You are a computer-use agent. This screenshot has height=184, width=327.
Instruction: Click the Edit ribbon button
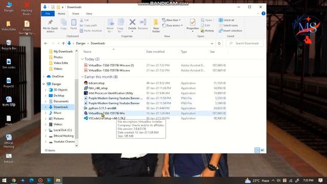click(205, 26)
